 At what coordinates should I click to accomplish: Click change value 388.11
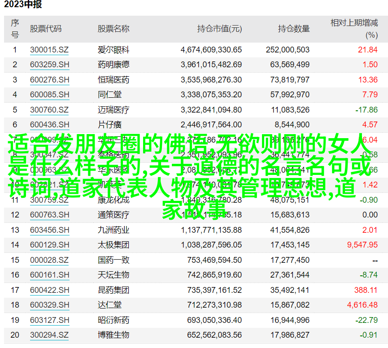coord(366,290)
